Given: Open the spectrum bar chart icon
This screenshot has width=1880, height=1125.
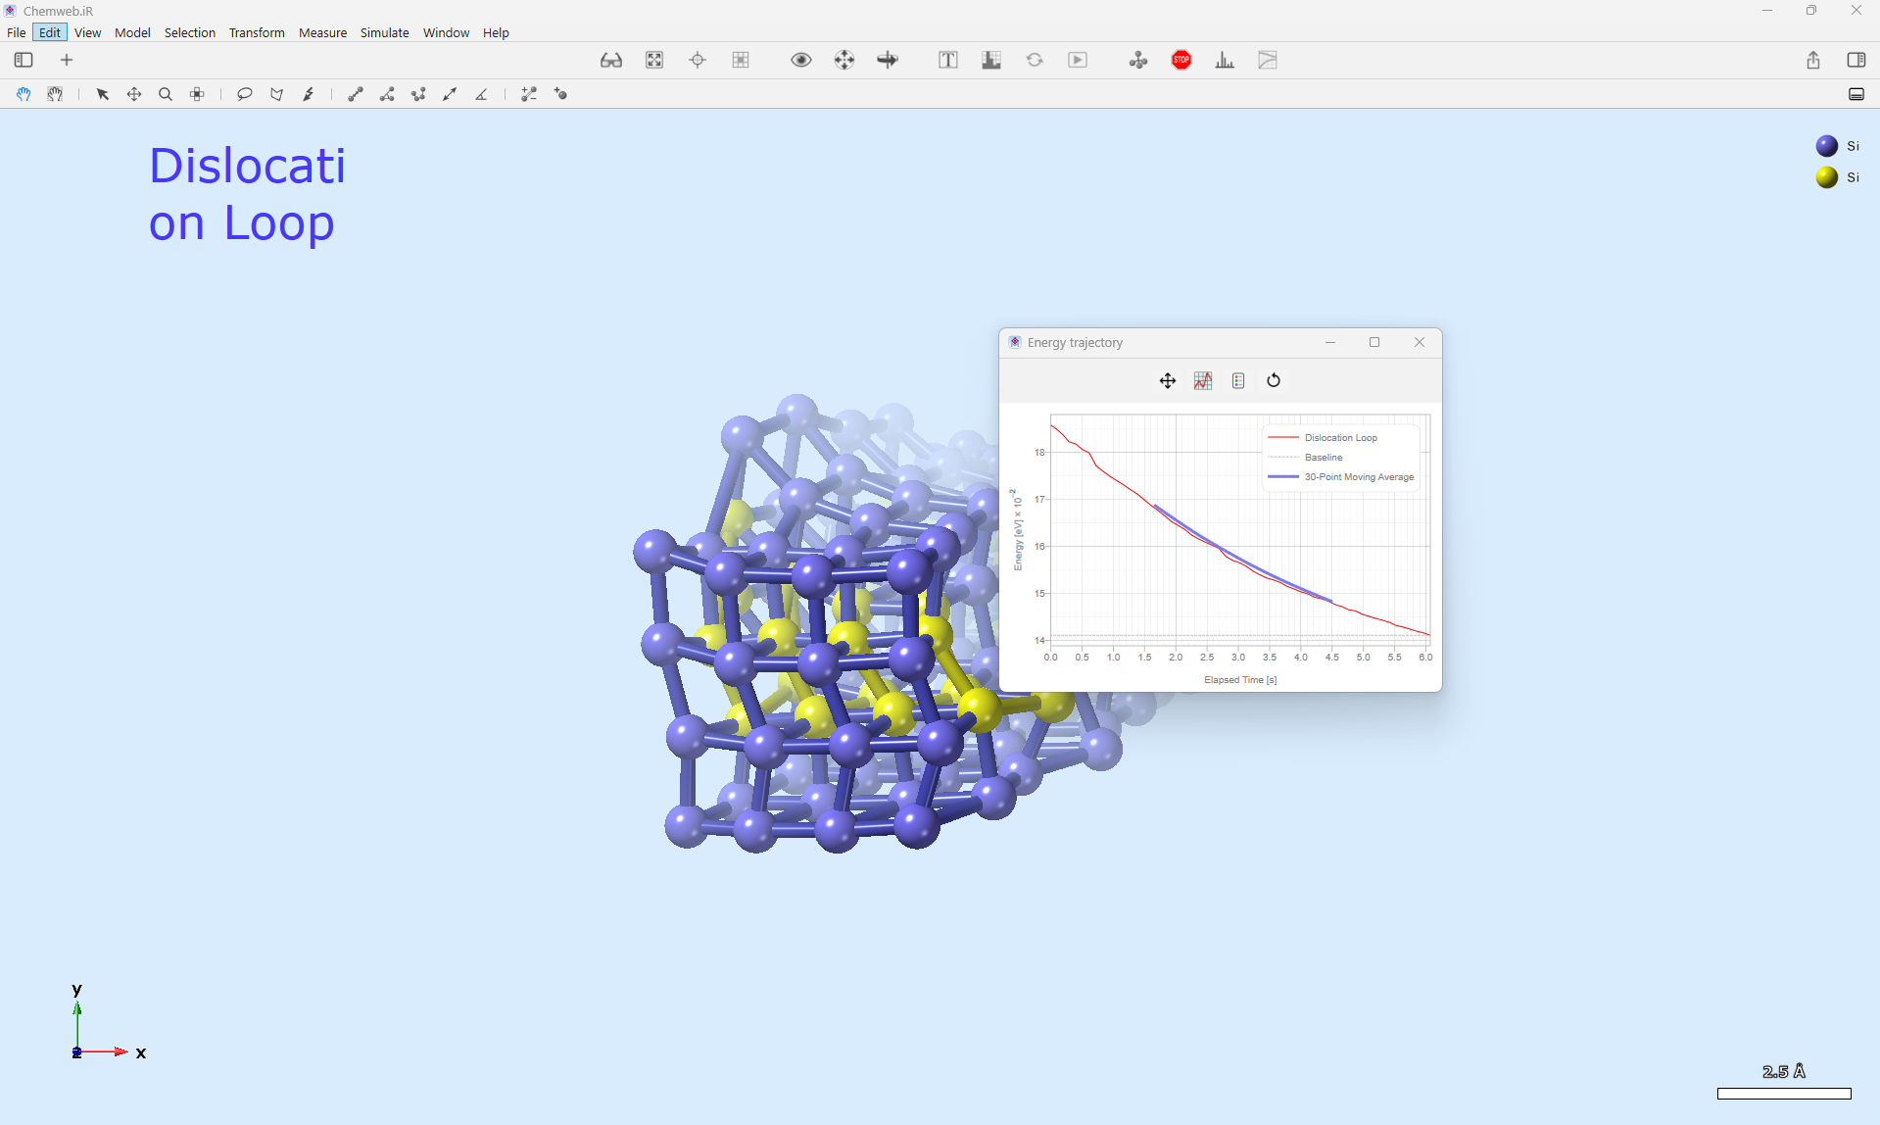Looking at the screenshot, I should coord(1225,60).
